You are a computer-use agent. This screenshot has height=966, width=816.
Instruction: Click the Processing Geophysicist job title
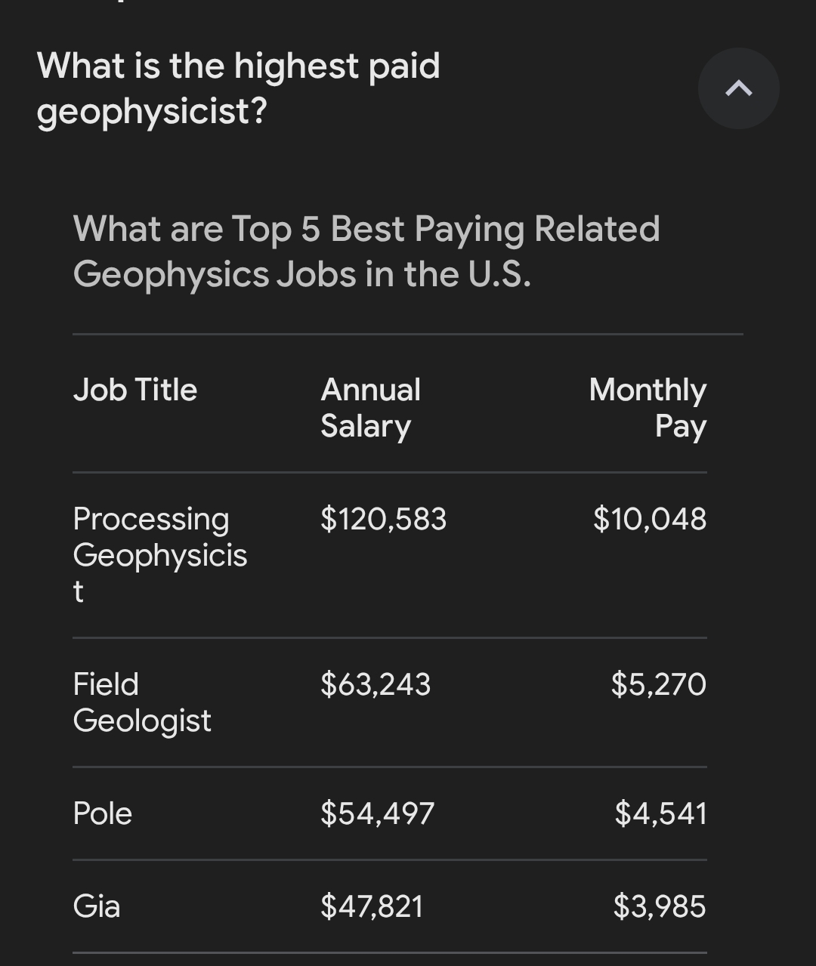point(160,554)
